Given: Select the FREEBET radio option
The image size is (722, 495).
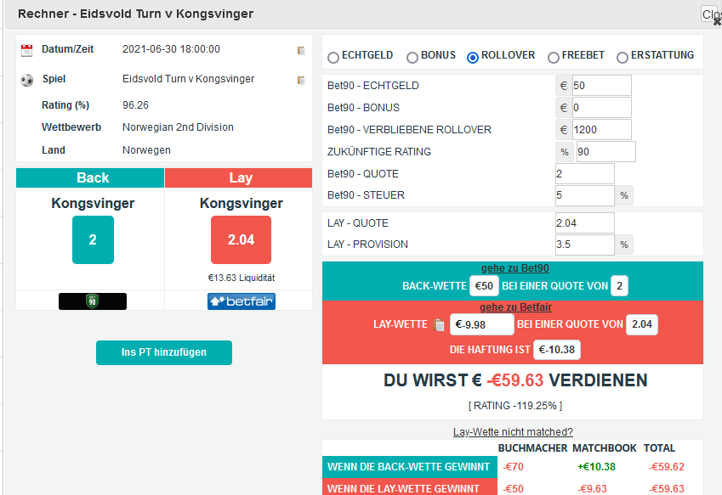Looking at the screenshot, I should point(554,58).
